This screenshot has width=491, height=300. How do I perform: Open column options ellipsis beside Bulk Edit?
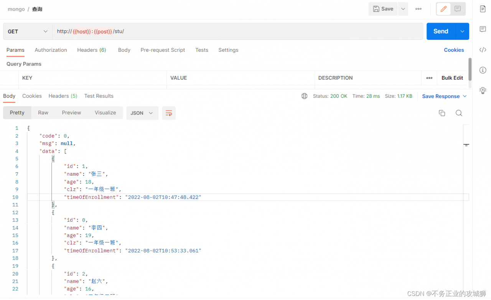click(429, 78)
